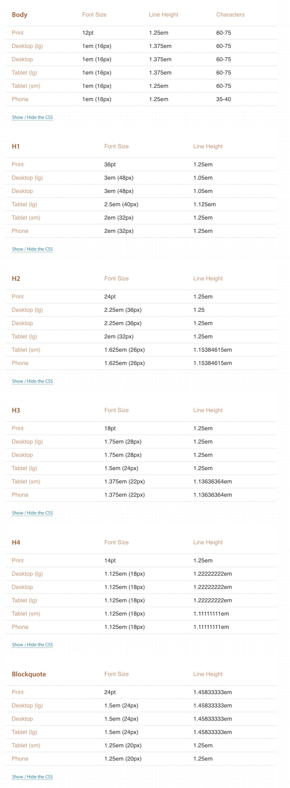Click the Characters column header in the Body table
290x788 pixels.
pos(230,15)
